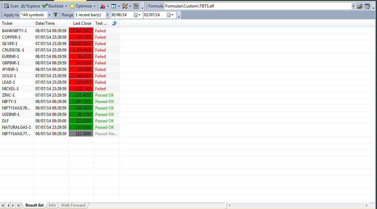Image resolution: width=377 pixels, height=209 pixels.
Task: Select the CRUDEOIL-1 ticker
Action: pyautogui.click(x=13, y=50)
